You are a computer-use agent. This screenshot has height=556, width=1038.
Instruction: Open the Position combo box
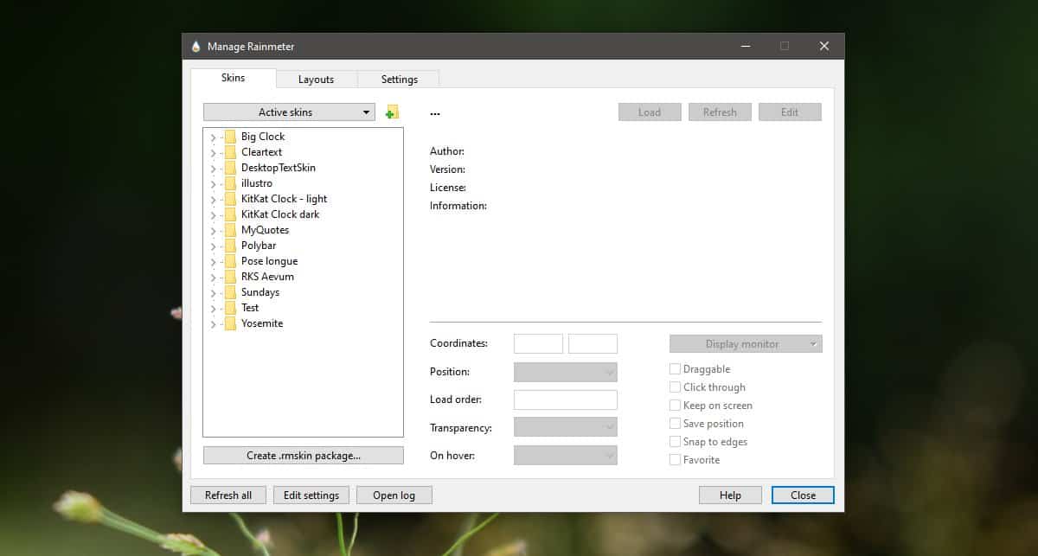point(566,372)
